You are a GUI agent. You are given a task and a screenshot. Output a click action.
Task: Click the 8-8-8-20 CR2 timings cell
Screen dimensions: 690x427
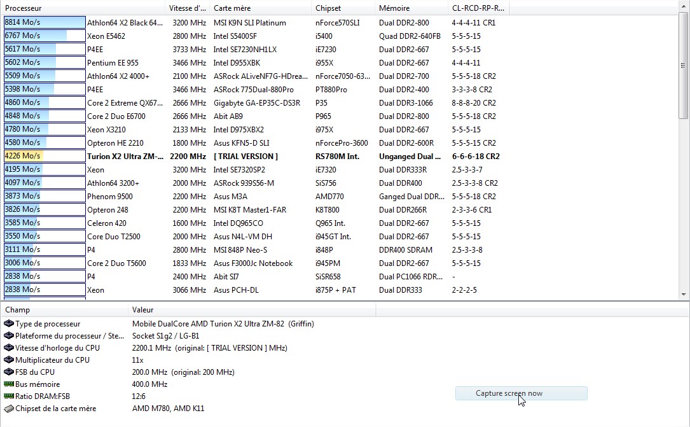coord(474,102)
